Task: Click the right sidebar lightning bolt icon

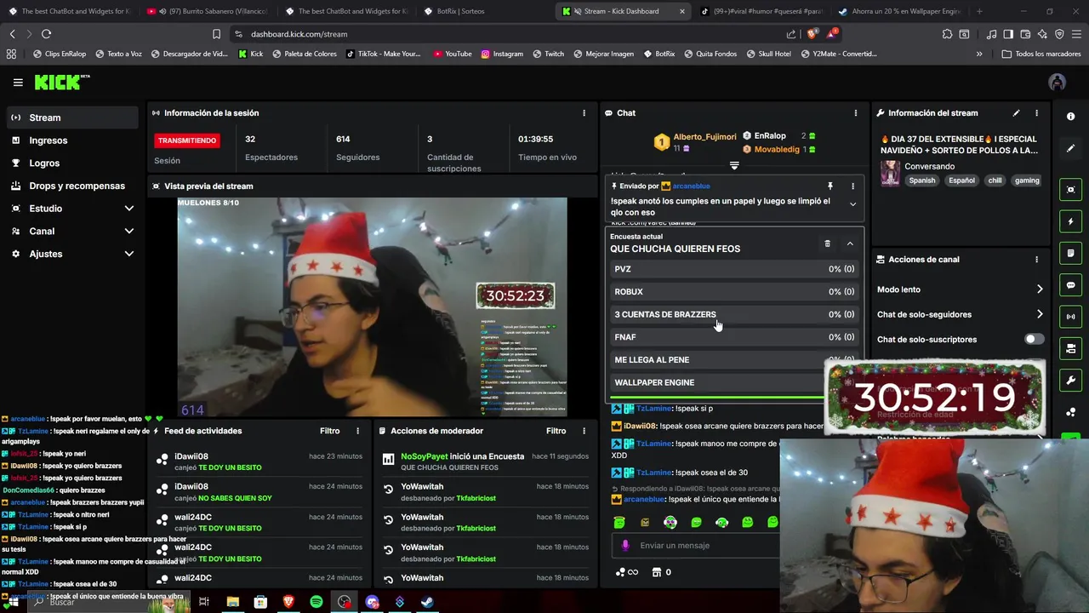Action: click(x=1070, y=221)
